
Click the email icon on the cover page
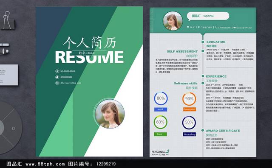click(x=57, y=83)
